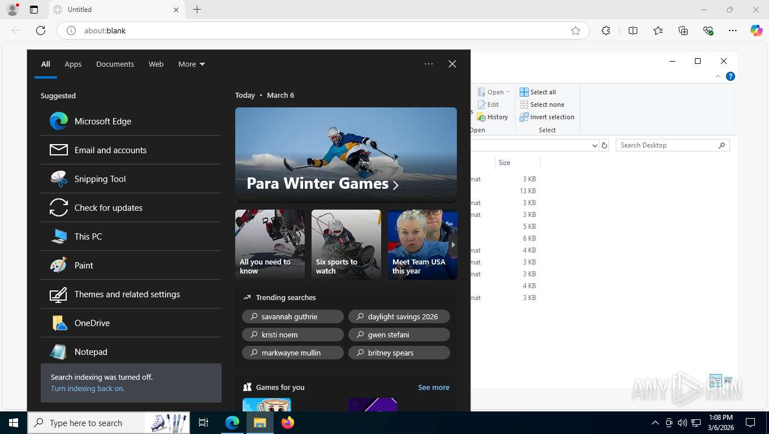The width and height of the screenshot is (769, 434).
Task: Open Edge tab actions menu icon
Action: pos(34,10)
